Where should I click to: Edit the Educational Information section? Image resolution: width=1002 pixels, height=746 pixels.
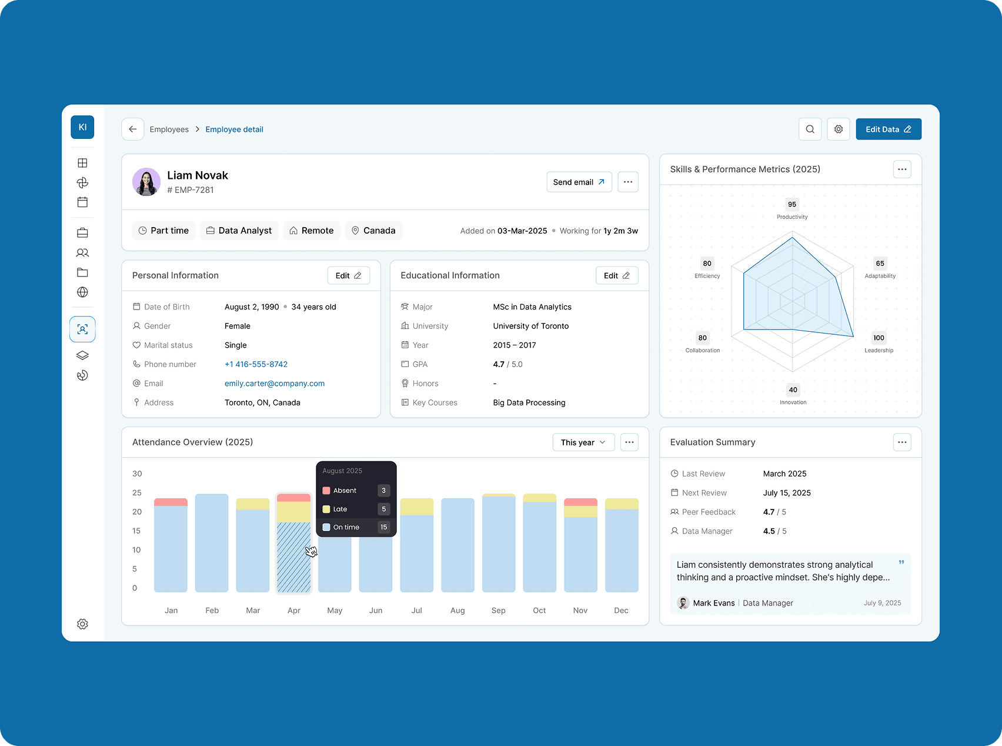coord(617,275)
